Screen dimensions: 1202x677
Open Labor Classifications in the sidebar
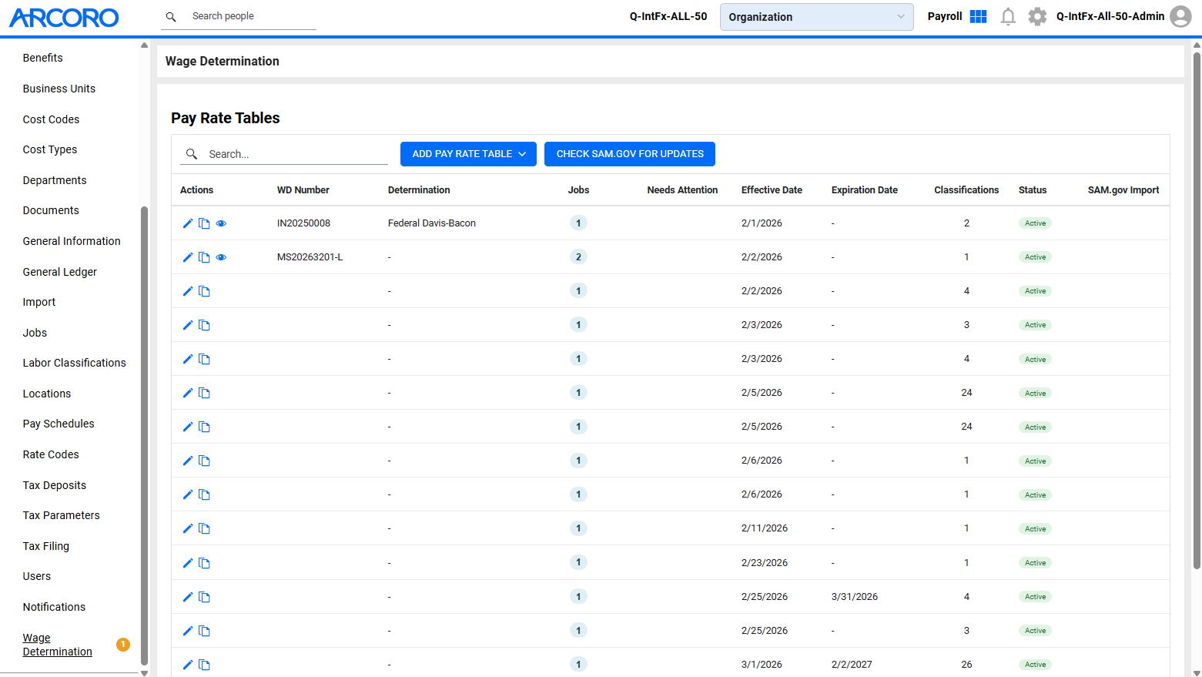[75, 363]
